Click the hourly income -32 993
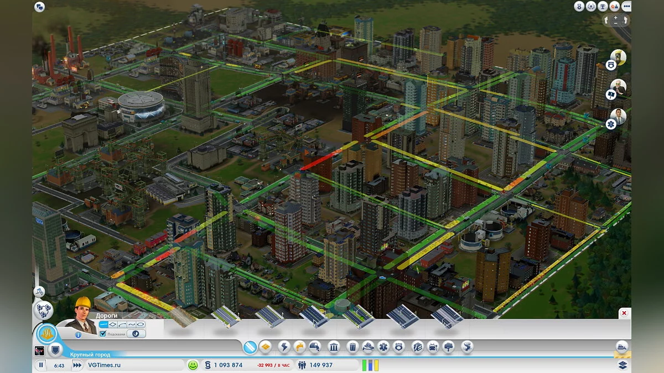 point(273,365)
